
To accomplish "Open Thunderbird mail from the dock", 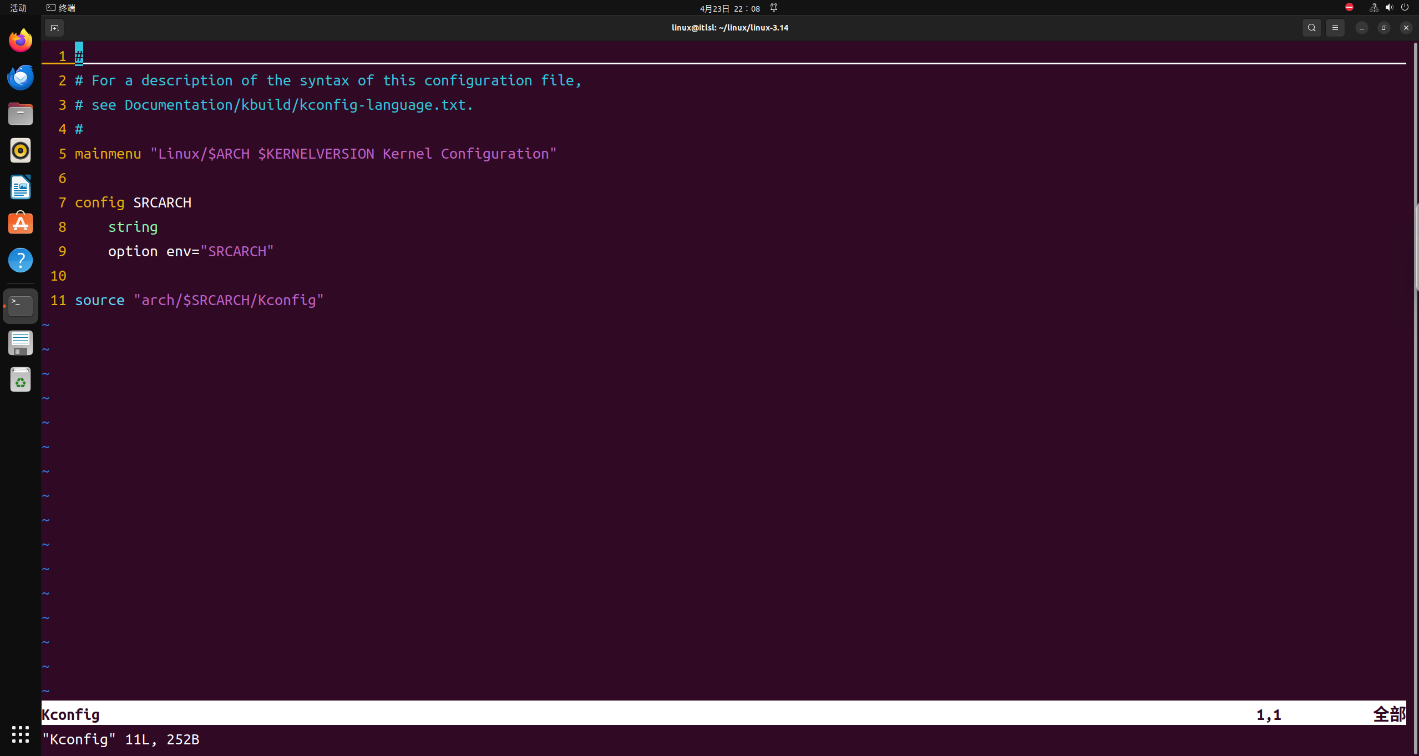I will click(21, 77).
